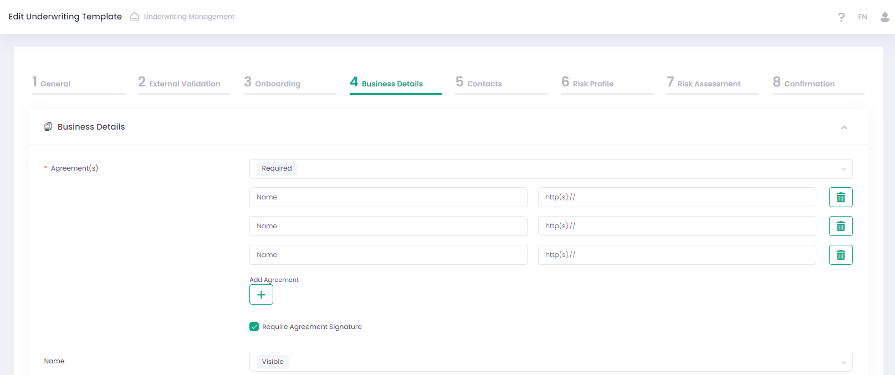The width and height of the screenshot is (895, 375).
Task: Open the help question mark icon
Action: [841, 17]
